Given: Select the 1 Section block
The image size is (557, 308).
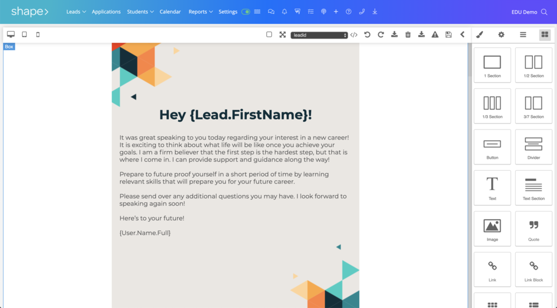Looking at the screenshot, I should [x=492, y=65].
